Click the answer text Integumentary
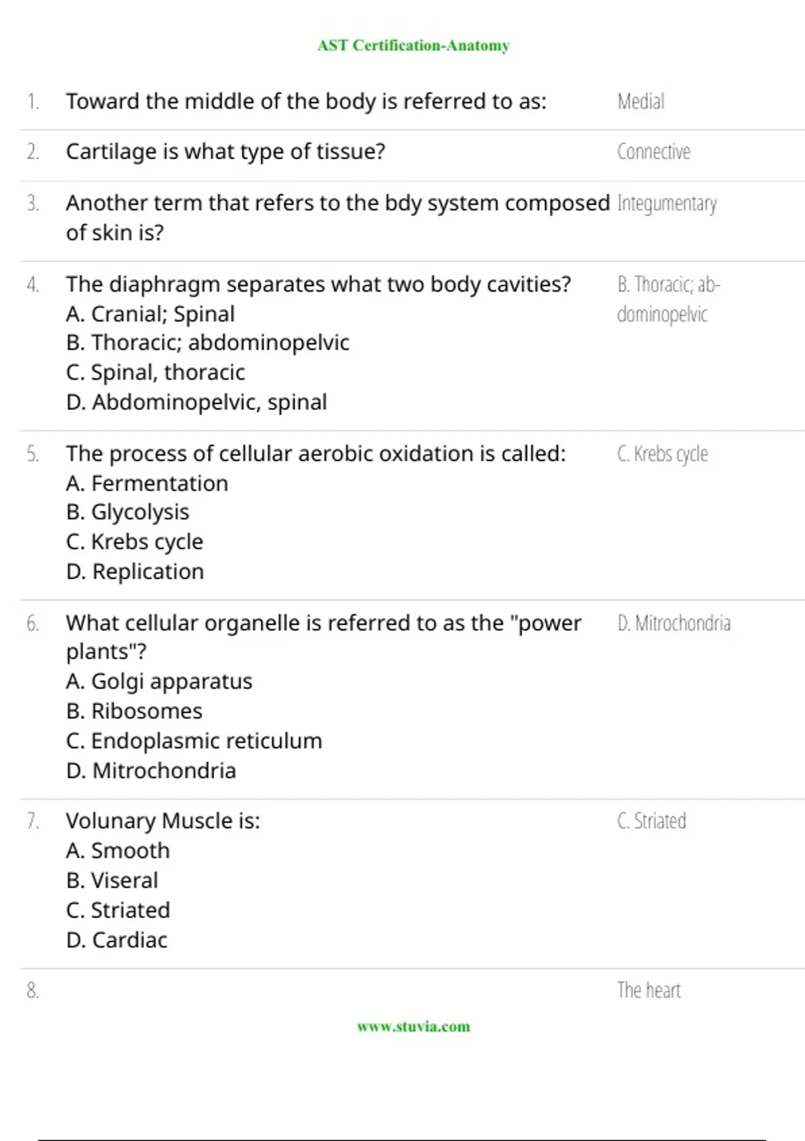 point(667,203)
